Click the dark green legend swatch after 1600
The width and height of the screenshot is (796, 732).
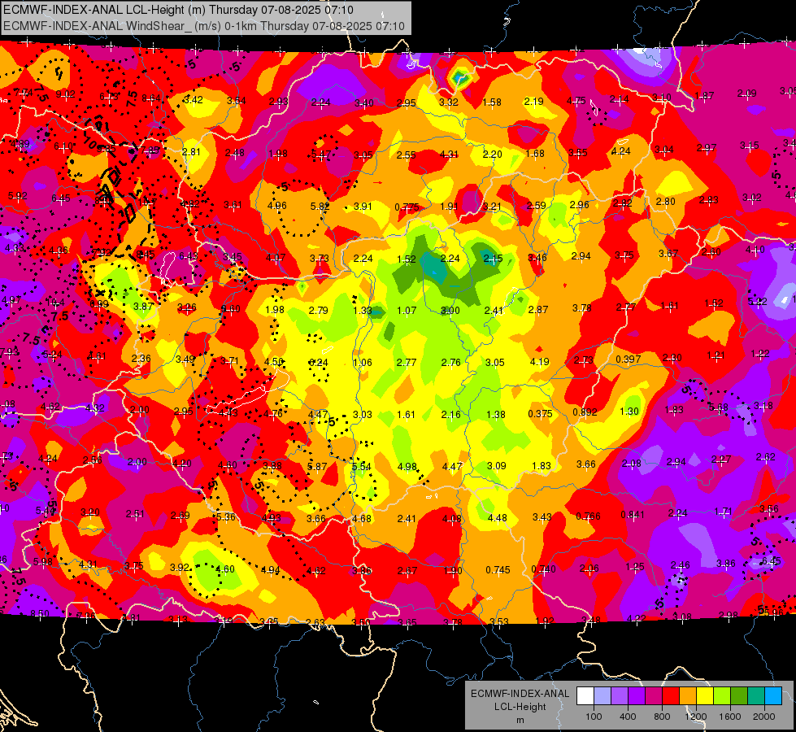click(x=738, y=696)
